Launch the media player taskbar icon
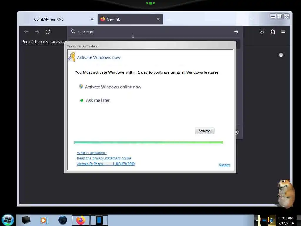 tap(44, 220)
